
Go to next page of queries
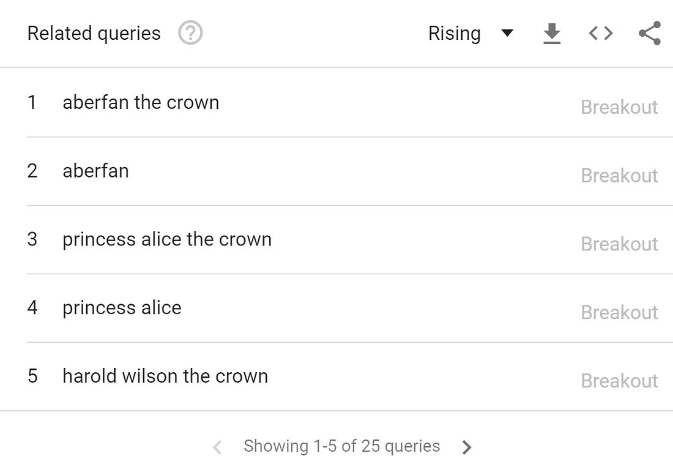[x=467, y=447]
